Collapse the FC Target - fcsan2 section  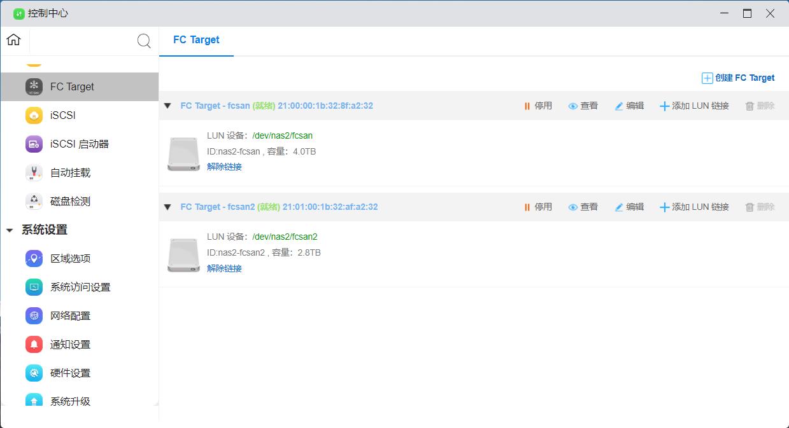(167, 207)
